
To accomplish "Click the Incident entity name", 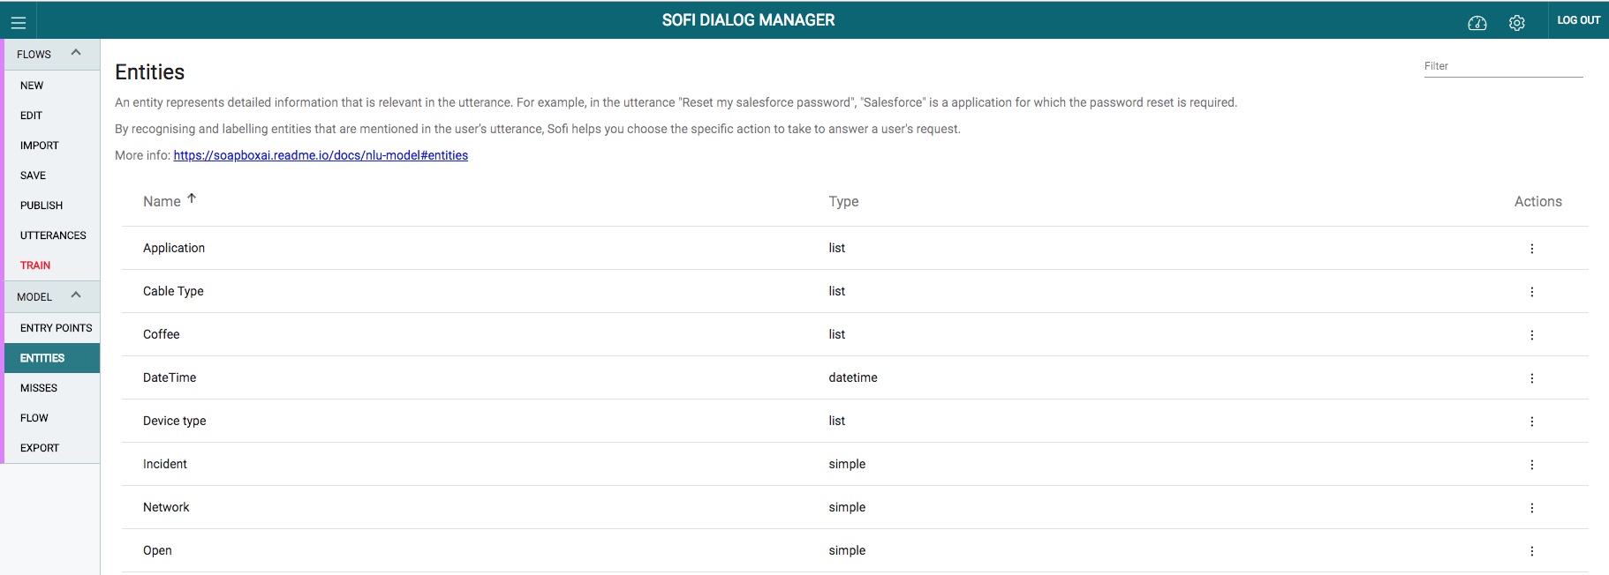I will tap(165, 465).
